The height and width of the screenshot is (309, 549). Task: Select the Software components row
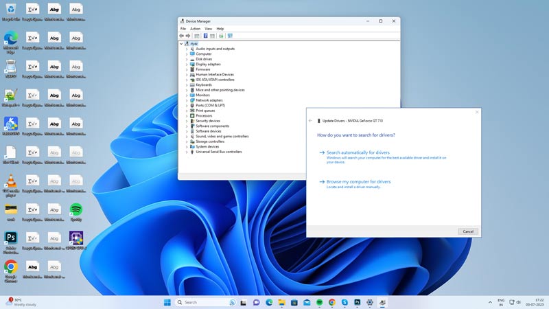click(212, 126)
